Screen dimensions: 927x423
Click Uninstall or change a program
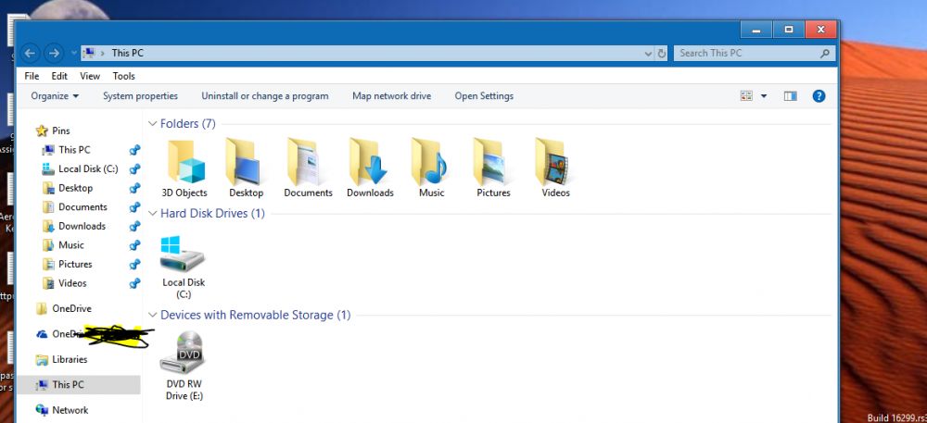(265, 96)
